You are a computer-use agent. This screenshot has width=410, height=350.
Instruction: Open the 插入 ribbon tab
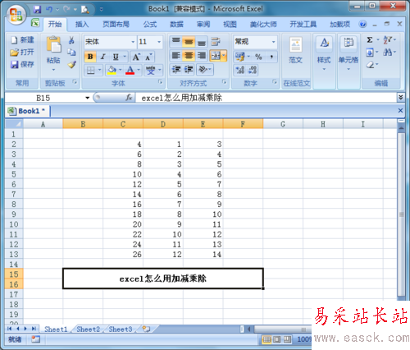82,25
